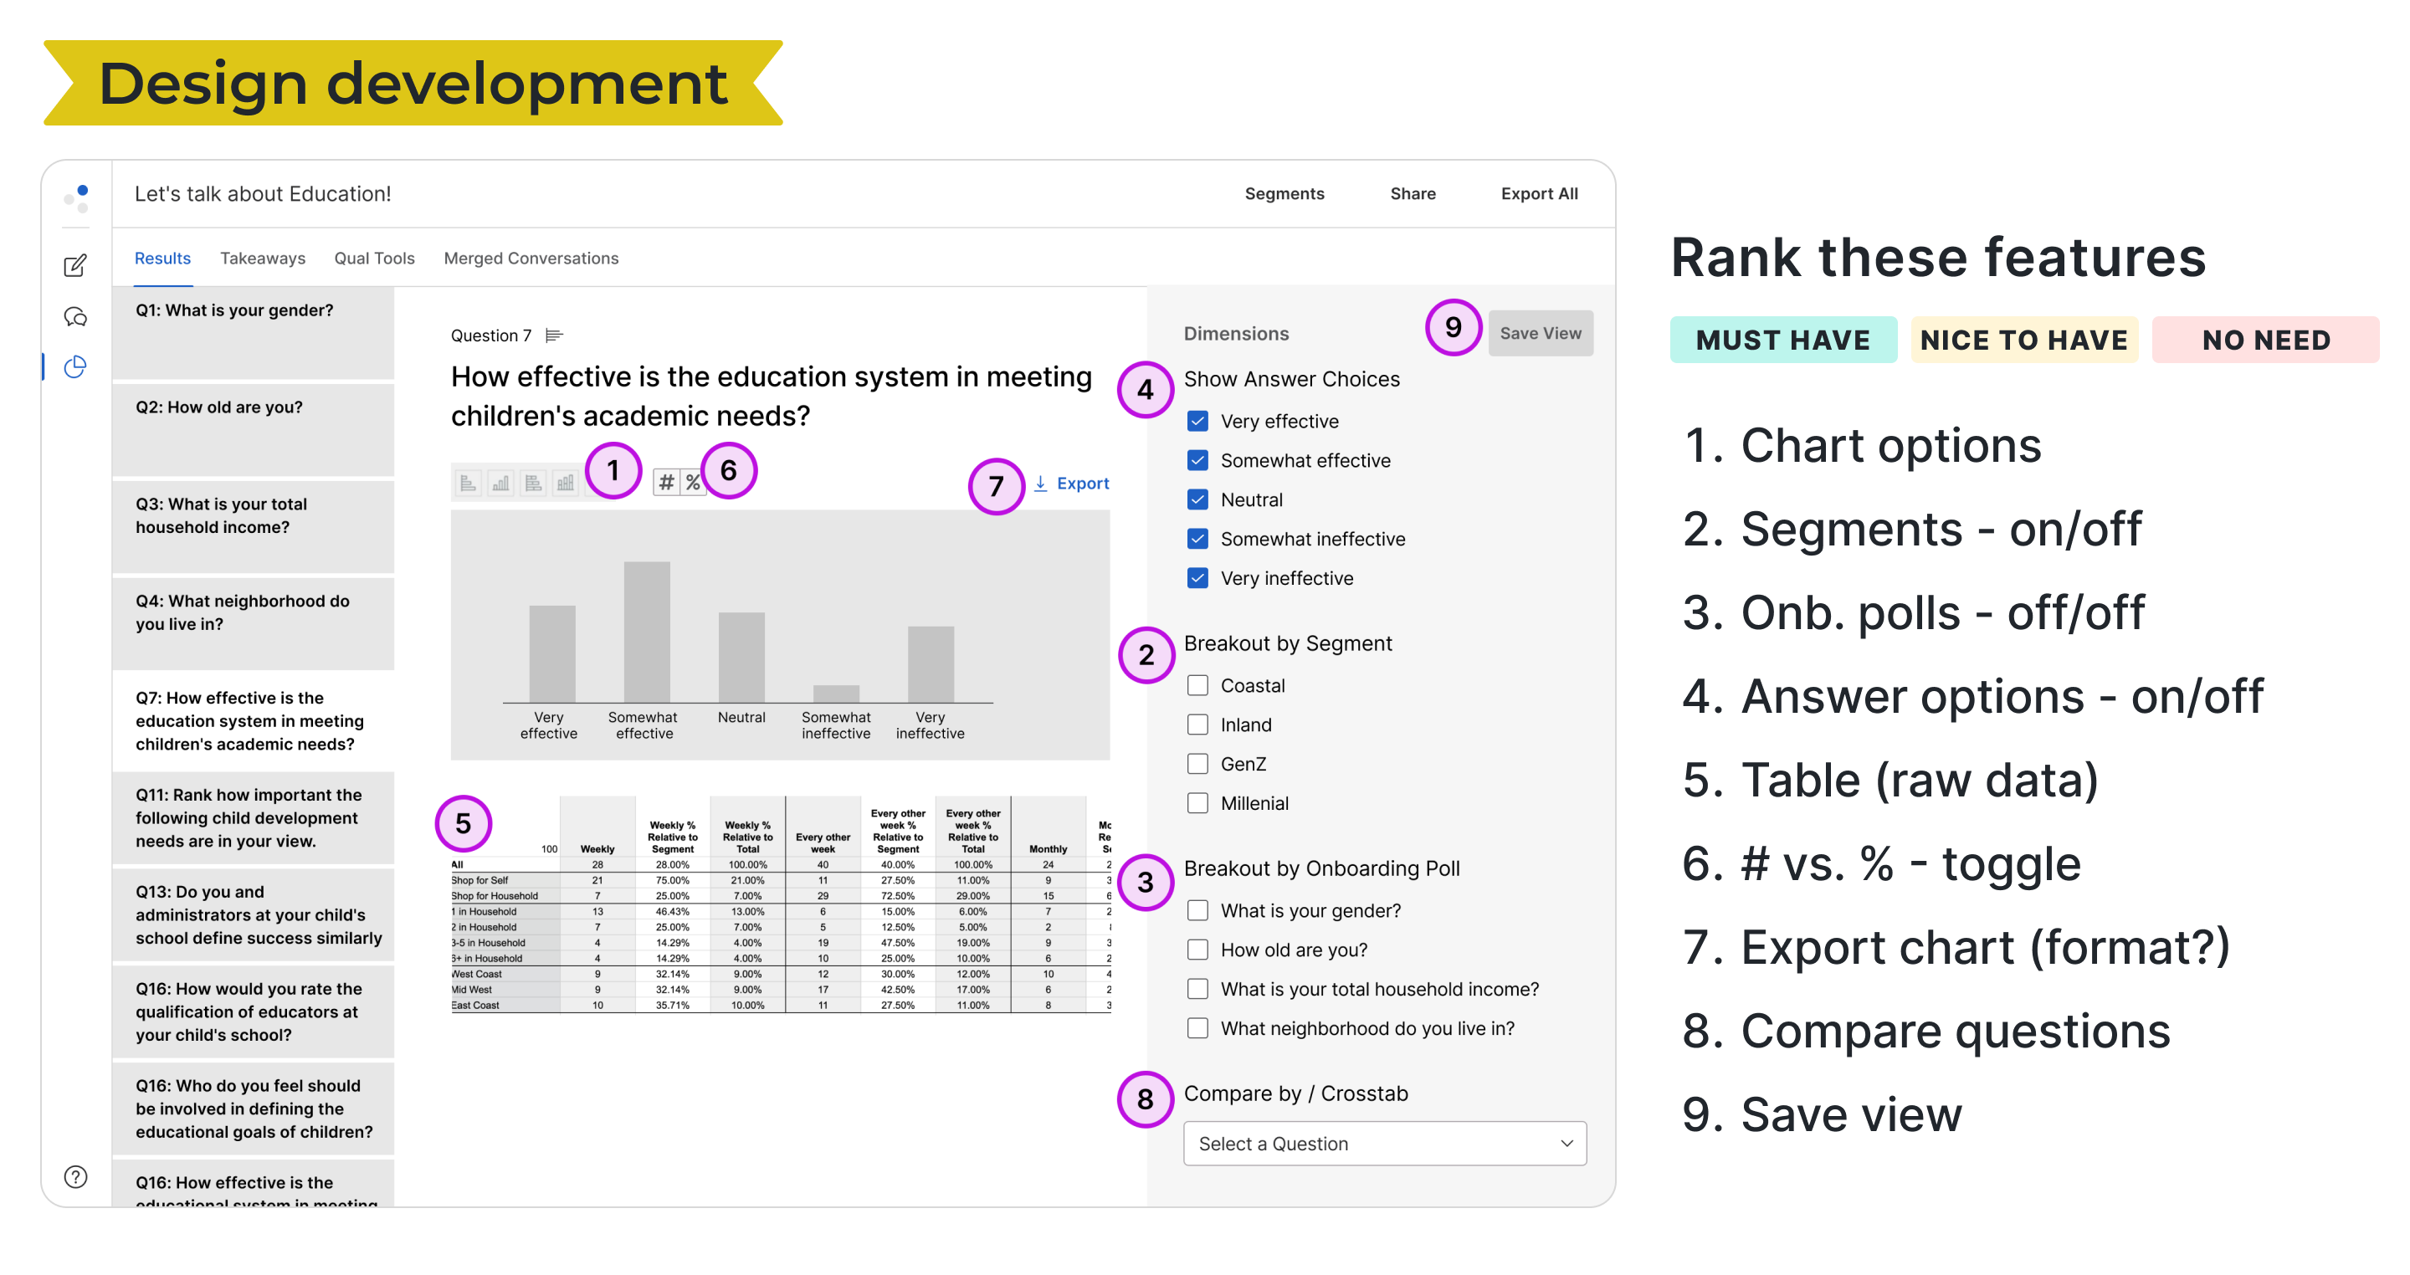This screenshot has height=1275, width=2410.
Task: Click the list icon beside Question 7
Action: (x=554, y=335)
